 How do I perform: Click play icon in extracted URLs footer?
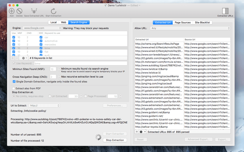coord(137,132)
